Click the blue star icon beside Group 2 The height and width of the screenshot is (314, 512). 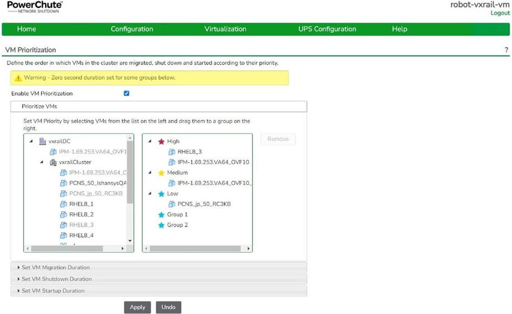click(161, 225)
